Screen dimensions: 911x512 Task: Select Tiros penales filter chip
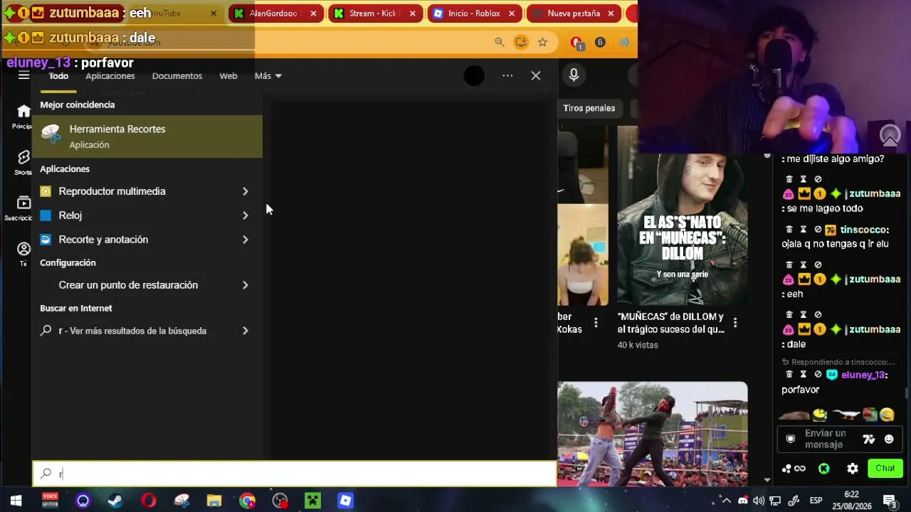coord(589,108)
